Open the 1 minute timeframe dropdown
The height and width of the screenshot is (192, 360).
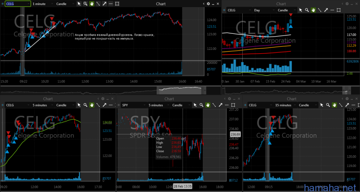point(42,4)
